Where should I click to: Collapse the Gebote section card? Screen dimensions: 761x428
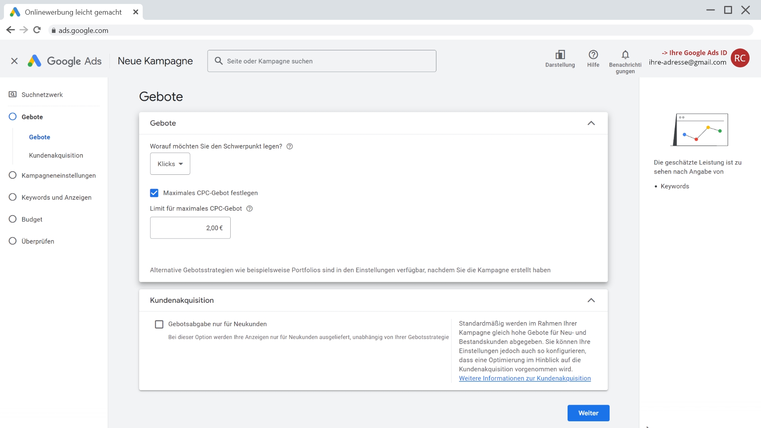(x=591, y=123)
